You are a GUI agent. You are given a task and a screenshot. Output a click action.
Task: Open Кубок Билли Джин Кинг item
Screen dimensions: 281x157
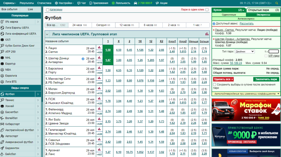[20, 46]
